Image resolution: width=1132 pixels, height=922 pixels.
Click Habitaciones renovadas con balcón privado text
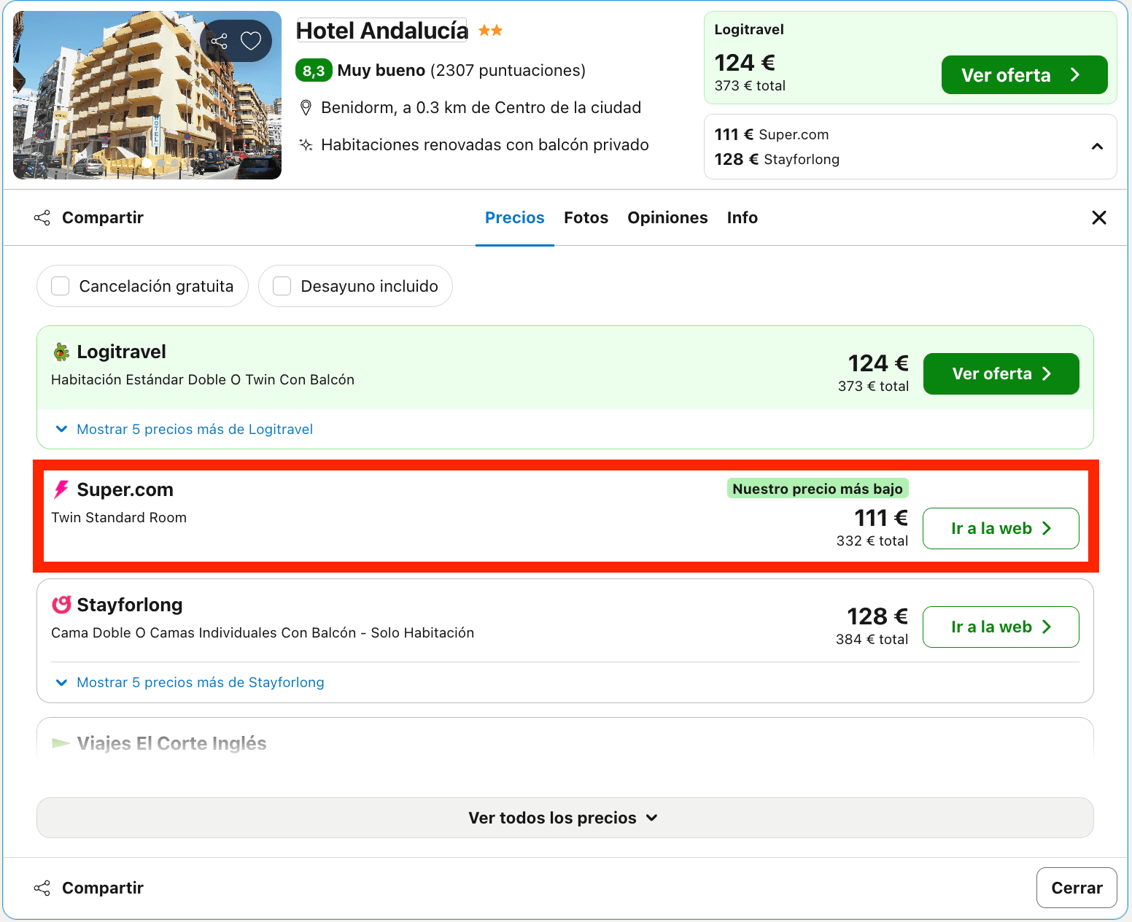click(x=485, y=144)
